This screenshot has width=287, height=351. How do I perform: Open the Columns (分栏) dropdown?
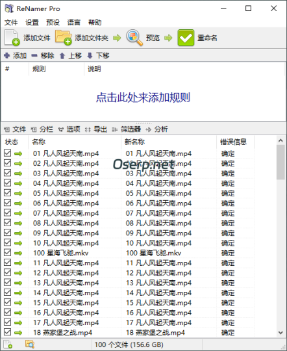point(42,129)
